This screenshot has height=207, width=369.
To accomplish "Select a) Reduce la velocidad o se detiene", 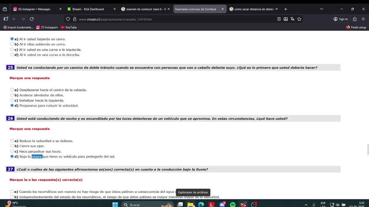I will 12,141.
